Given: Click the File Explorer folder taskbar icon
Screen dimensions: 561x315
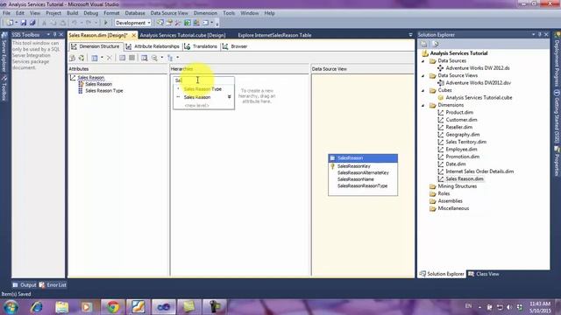Looking at the screenshot, I should point(62,307).
